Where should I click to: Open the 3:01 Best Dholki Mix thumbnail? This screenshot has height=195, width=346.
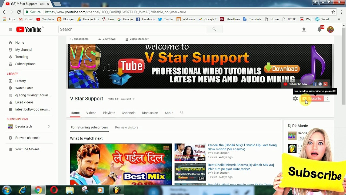click(190, 172)
